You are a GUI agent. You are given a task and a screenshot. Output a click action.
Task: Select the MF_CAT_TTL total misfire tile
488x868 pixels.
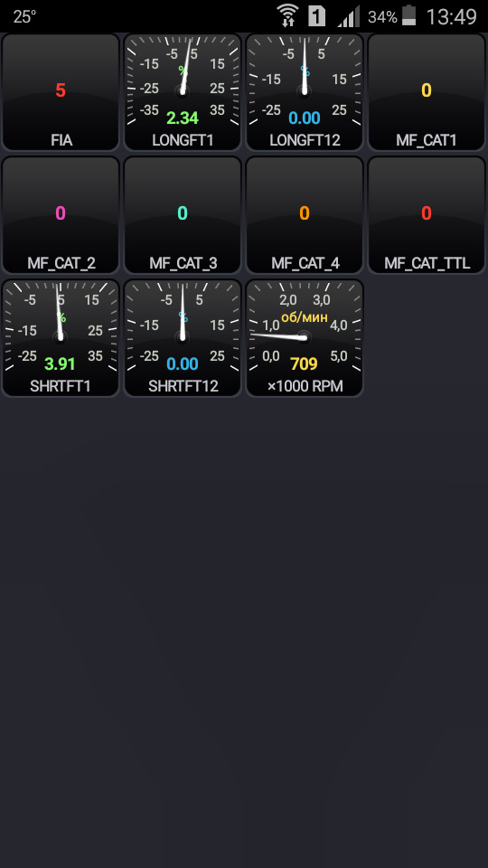pyautogui.click(x=427, y=215)
